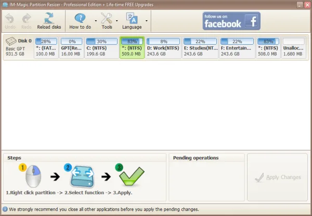Click the resize drive icon for step 2
The height and width of the screenshot is (216, 312).
pyautogui.click(x=82, y=176)
